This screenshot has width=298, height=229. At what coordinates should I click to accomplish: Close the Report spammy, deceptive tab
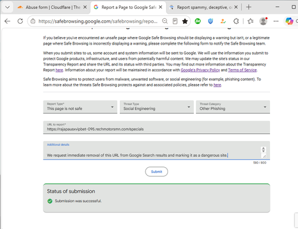tap(236, 7)
